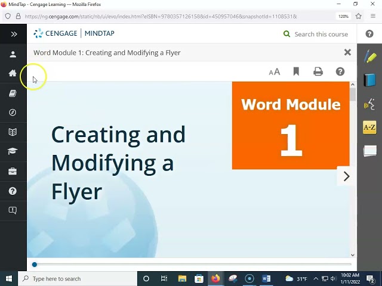The image size is (382, 286).
Task: Open the Firefox hamburger menu
Action: tap(373, 16)
